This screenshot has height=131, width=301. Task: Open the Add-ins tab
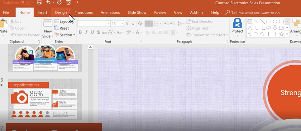pos(197,12)
